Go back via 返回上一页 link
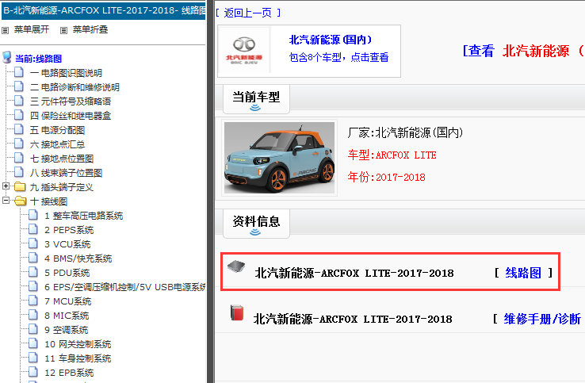 coord(248,13)
